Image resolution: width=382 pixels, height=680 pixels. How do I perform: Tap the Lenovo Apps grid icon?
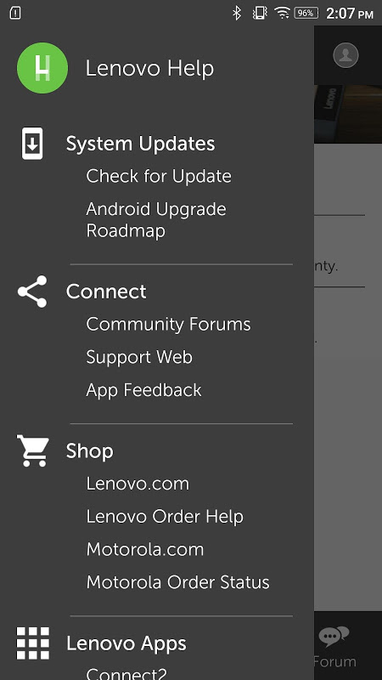pos(33,643)
